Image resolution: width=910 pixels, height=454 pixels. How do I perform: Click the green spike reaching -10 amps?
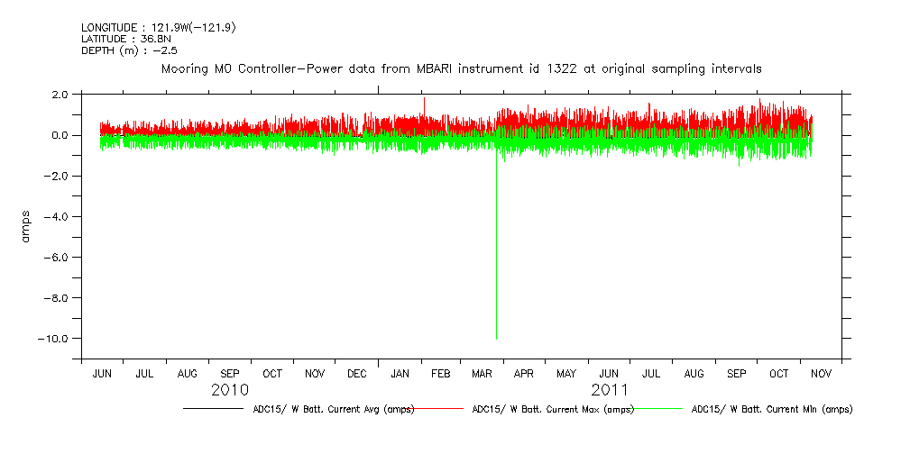(496, 270)
